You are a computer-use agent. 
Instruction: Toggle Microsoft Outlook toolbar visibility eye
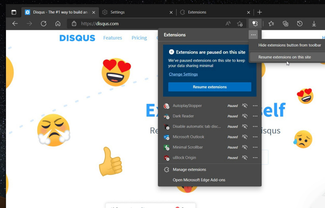(245, 137)
